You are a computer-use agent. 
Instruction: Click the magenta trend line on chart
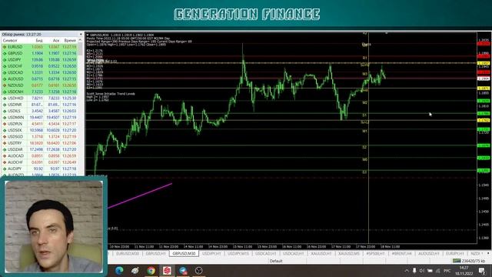click(140, 195)
